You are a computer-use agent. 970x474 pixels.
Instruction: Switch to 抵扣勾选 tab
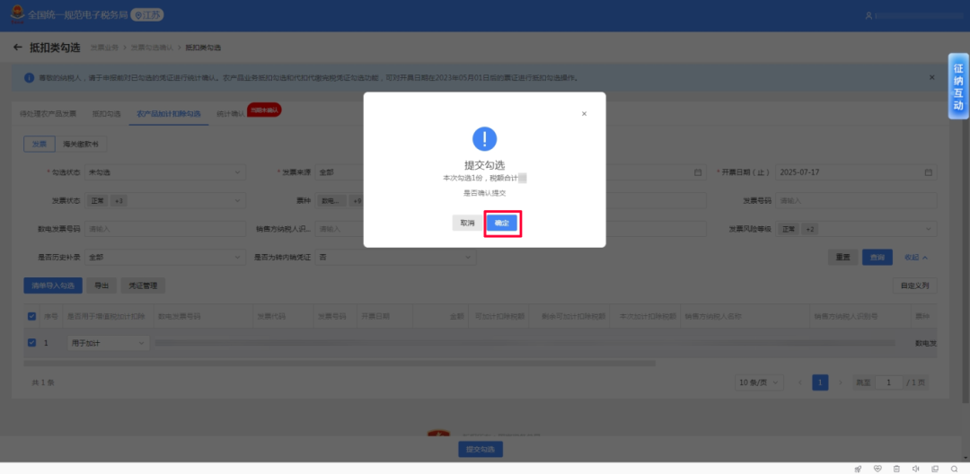(106, 114)
